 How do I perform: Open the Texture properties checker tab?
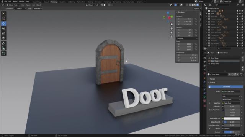tap(204, 106)
